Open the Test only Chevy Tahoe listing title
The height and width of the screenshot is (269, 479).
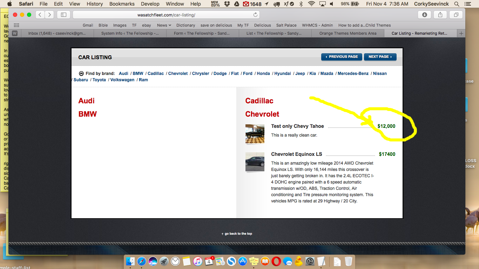pos(297,126)
